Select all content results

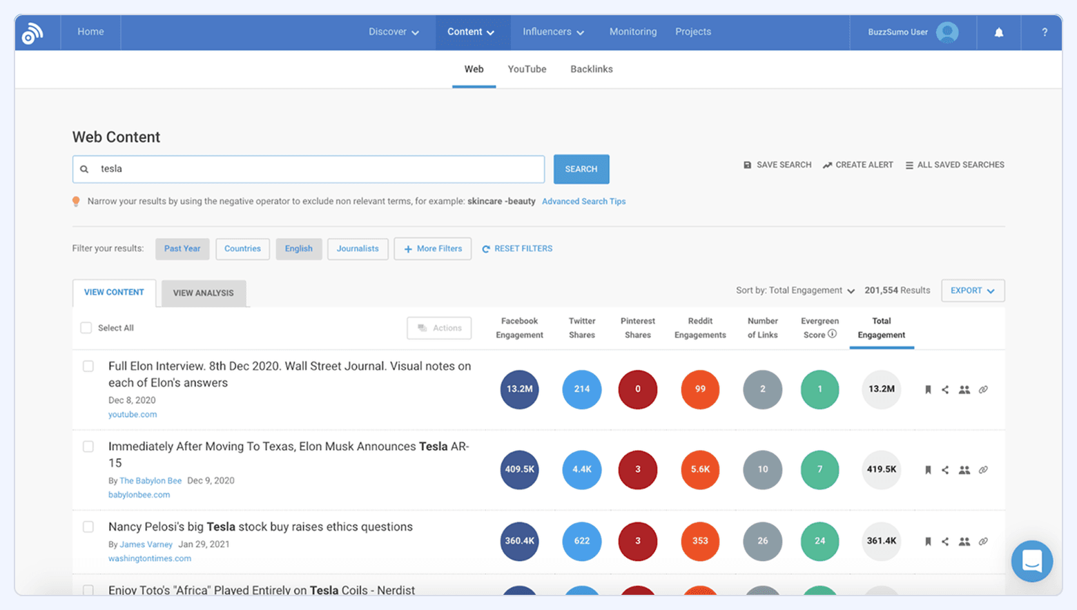click(86, 328)
